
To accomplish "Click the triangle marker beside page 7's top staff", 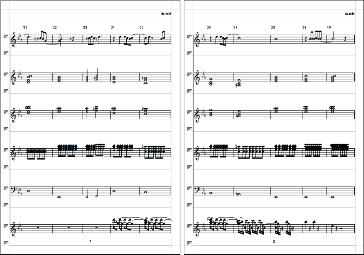I will pos(6,37).
